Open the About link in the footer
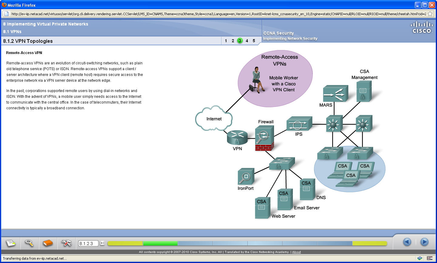Screen dimensions: 437x263 [296, 252]
